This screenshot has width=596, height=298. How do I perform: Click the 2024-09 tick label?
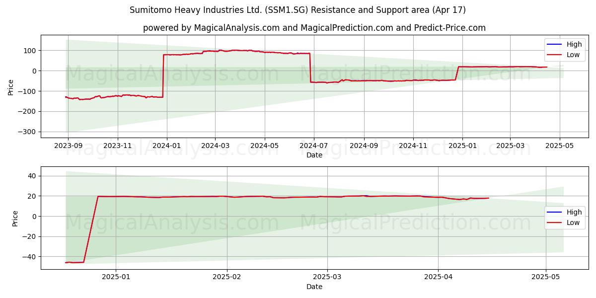click(364, 146)
